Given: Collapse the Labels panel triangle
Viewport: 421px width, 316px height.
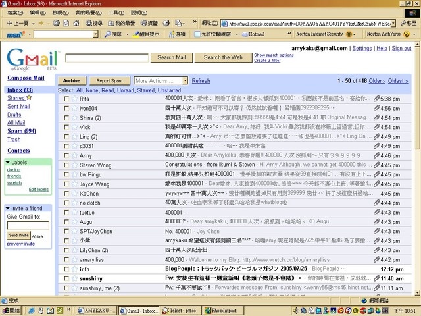Looking at the screenshot, I should 7,162.
